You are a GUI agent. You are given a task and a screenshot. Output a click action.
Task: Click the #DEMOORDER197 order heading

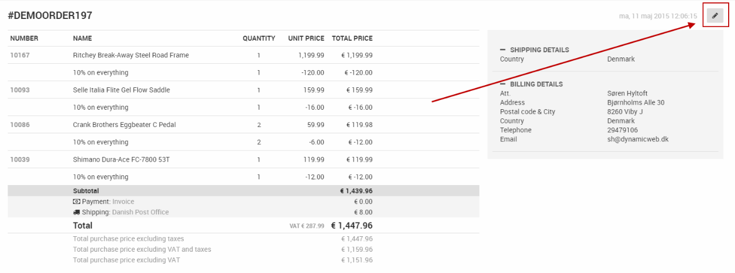[50, 16]
